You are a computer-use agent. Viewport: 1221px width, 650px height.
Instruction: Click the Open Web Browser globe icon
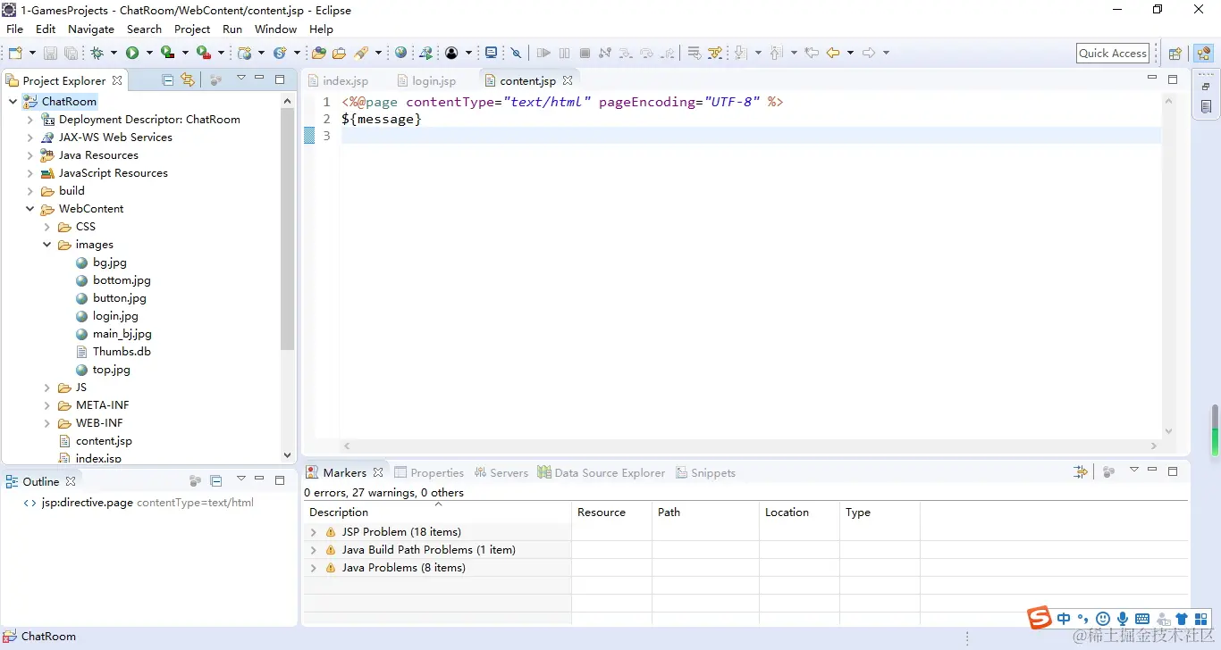tap(400, 53)
